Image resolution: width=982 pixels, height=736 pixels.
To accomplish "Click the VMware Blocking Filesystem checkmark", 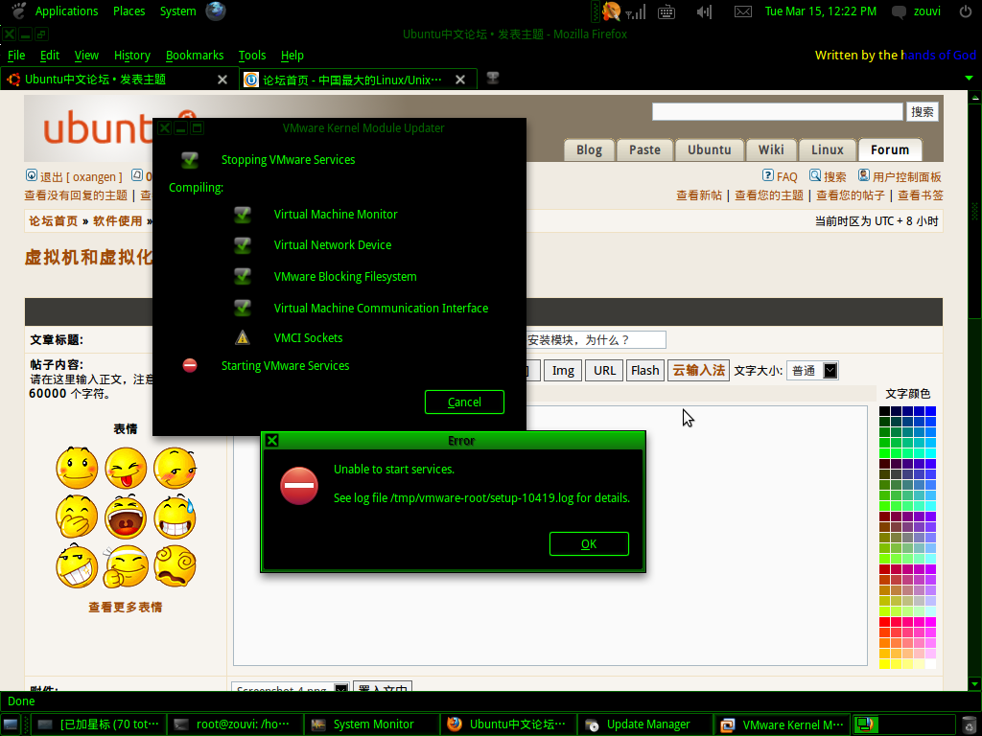I will pos(243,277).
